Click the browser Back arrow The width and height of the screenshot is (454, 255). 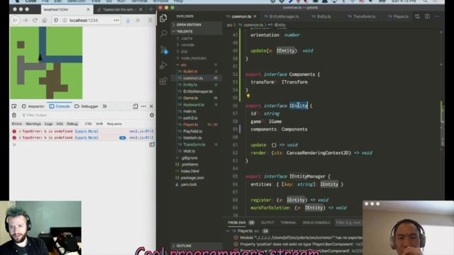(16, 21)
